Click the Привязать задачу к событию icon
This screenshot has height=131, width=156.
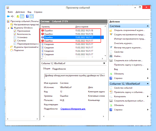(111, 92)
